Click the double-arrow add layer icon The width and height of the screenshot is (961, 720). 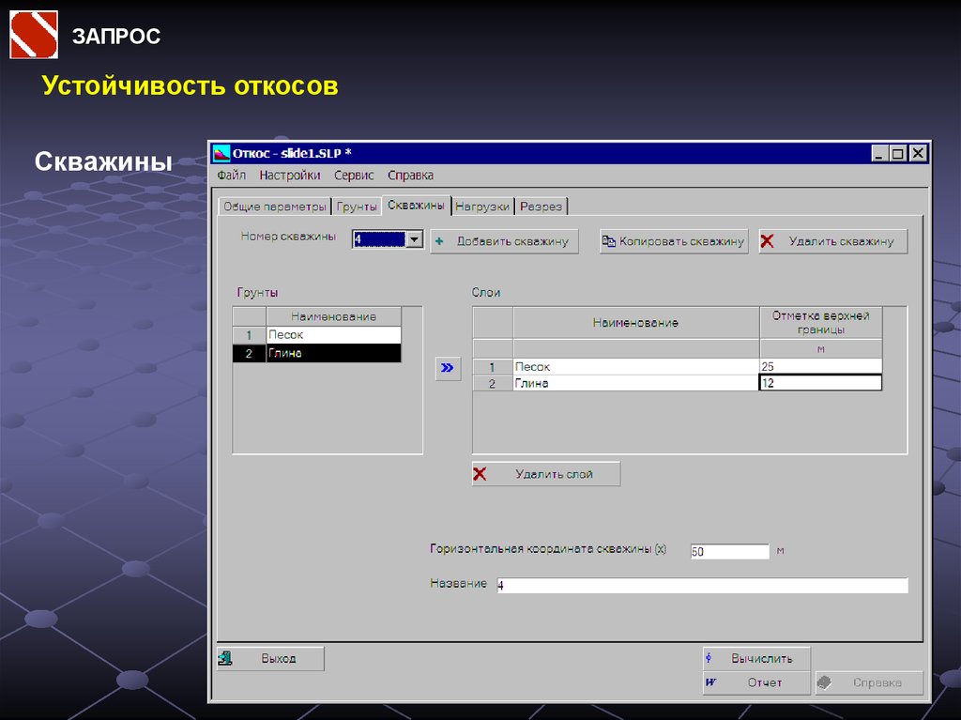tap(448, 368)
